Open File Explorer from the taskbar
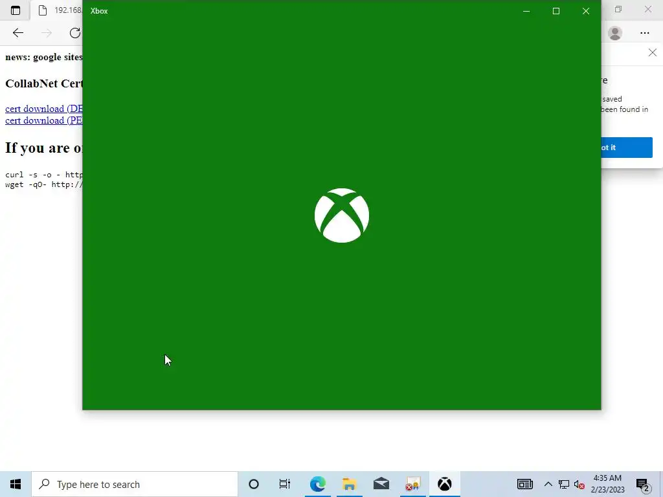This screenshot has width=663, height=497. (x=349, y=484)
